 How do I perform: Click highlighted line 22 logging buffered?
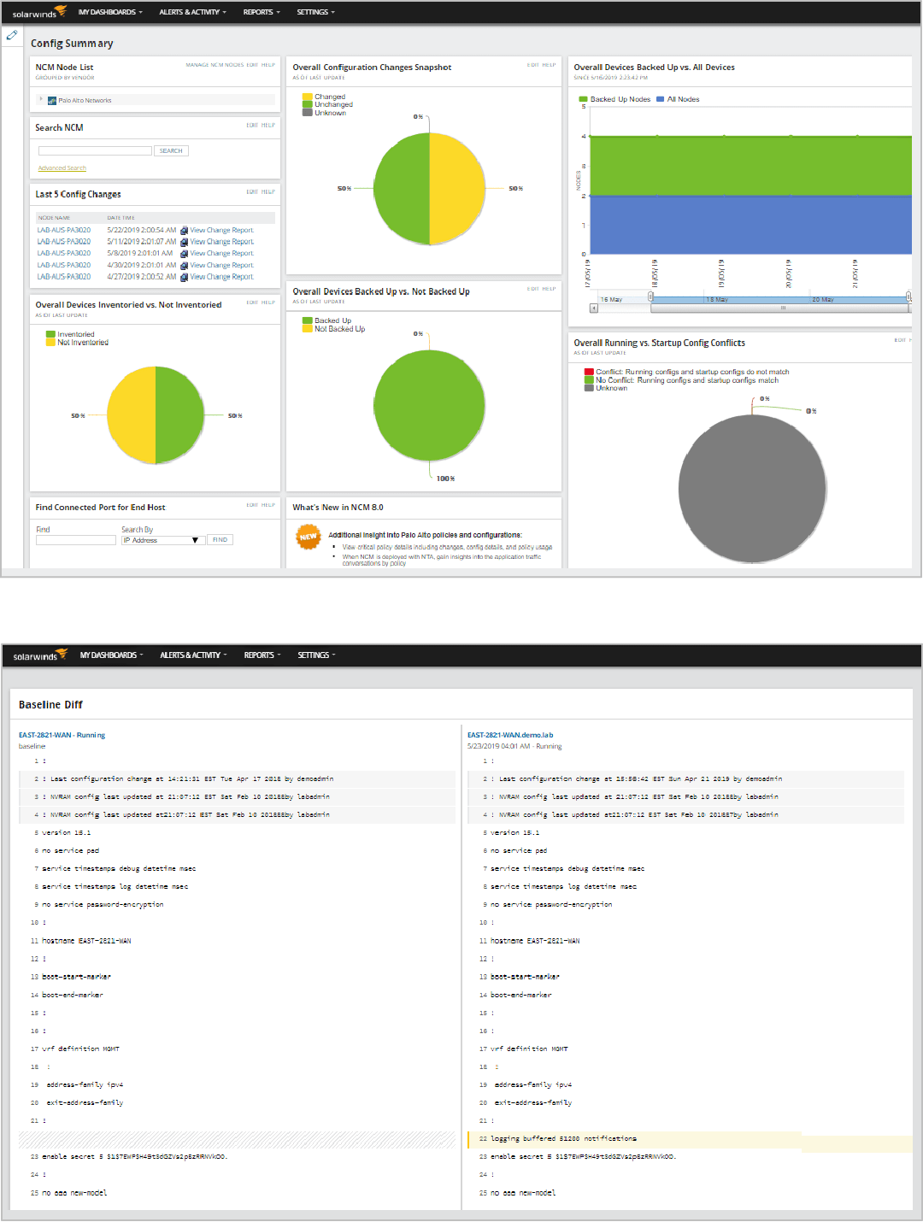pos(690,1139)
